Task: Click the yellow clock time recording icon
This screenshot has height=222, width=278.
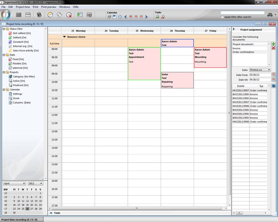Action: point(50,15)
